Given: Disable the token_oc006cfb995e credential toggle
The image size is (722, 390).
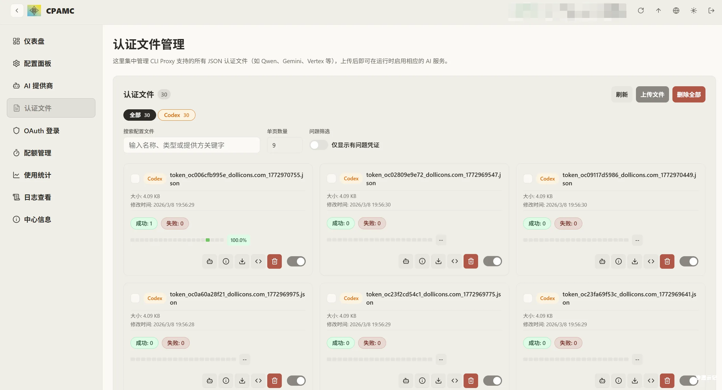Looking at the screenshot, I should point(296,261).
